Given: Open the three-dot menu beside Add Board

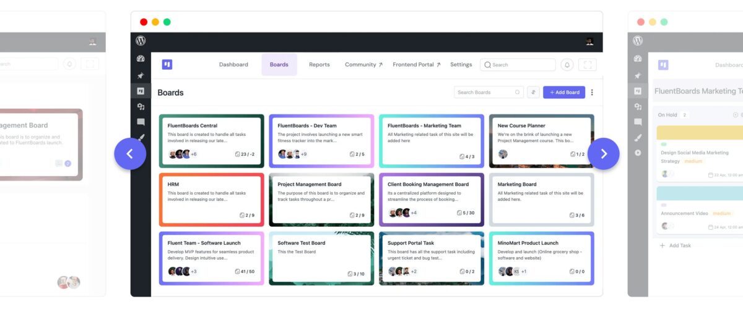Looking at the screenshot, I should (592, 92).
